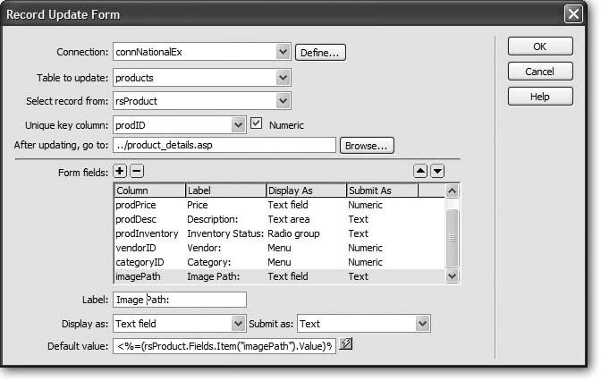Open the Unique key column dropdown
The image size is (601, 381).
click(x=238, y=124)
